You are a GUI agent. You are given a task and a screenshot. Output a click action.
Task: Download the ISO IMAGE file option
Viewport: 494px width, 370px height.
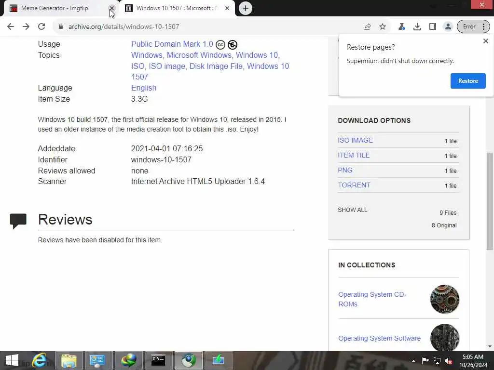coord(356,140)
